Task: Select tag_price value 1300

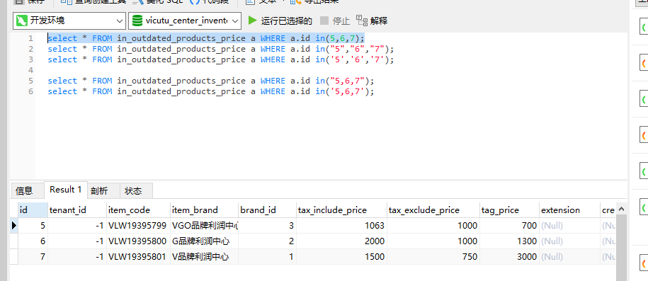Action: 510,241
